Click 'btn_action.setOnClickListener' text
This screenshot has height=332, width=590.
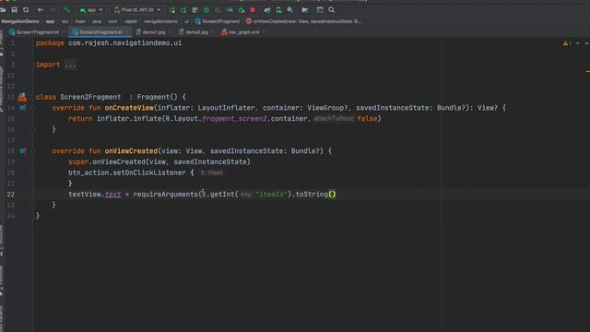[x=127, y=172]
